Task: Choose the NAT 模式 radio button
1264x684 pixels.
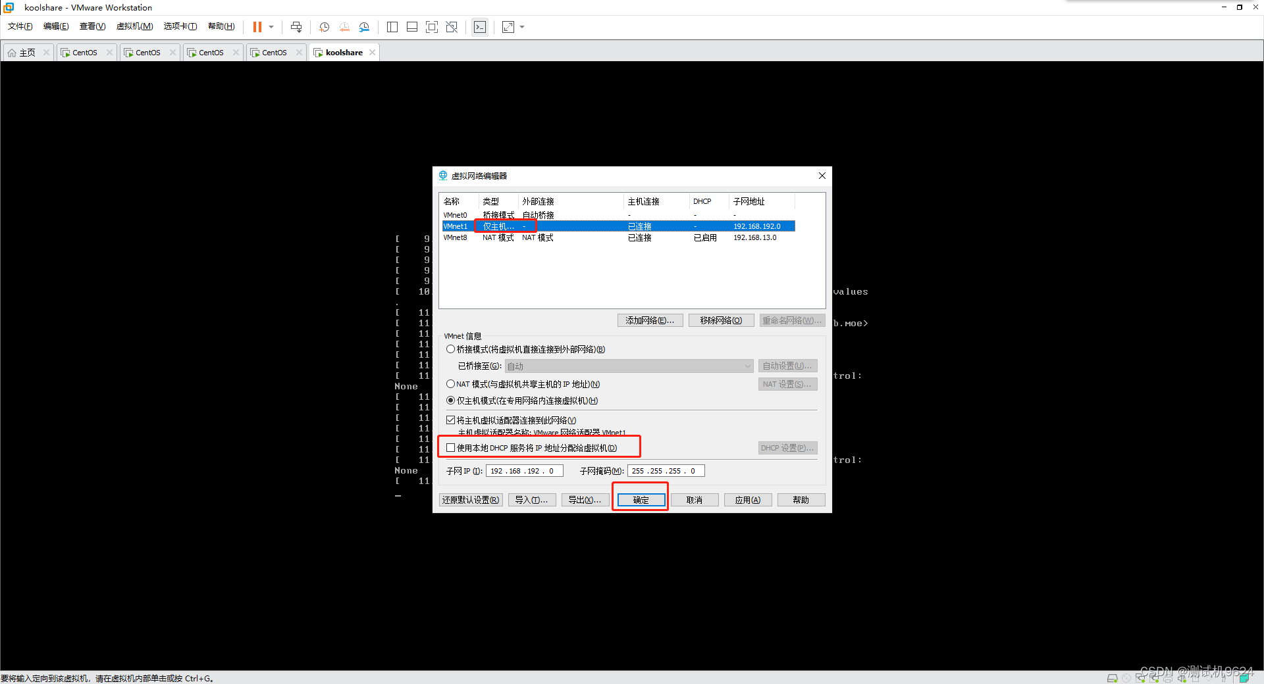Action: pyautogui.click(x=451, y=384)
